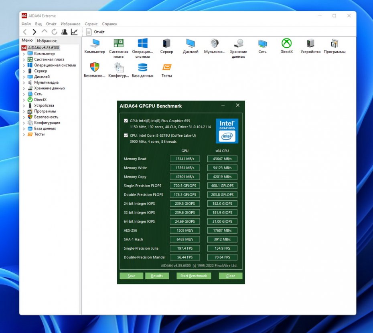Image resolution: width=373 pixels, height=333 pixels.
Task: Click the toolbar report graph icon
Action: [74, 32]
